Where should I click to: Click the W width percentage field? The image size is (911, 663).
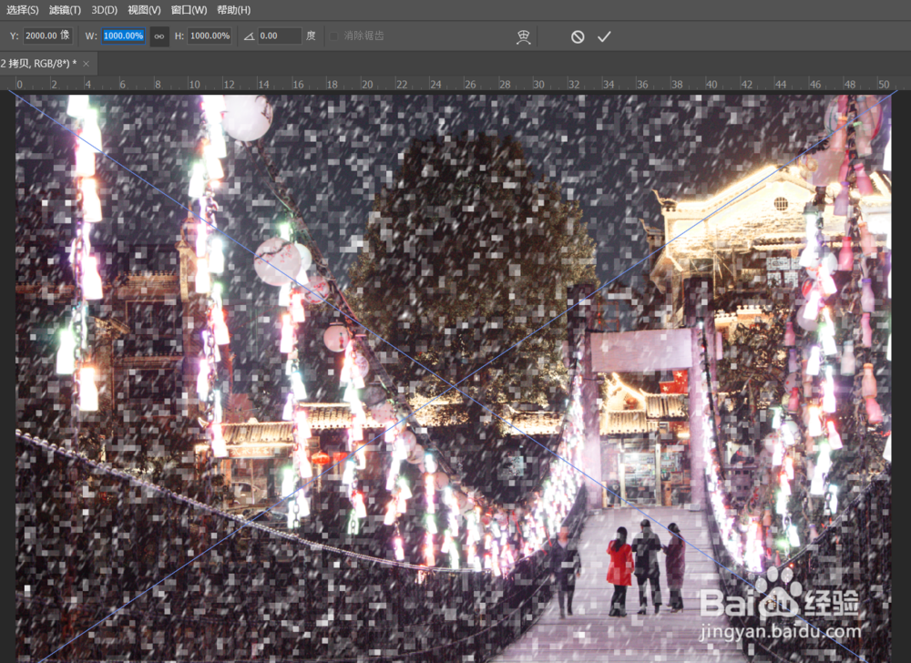point(123,36)
